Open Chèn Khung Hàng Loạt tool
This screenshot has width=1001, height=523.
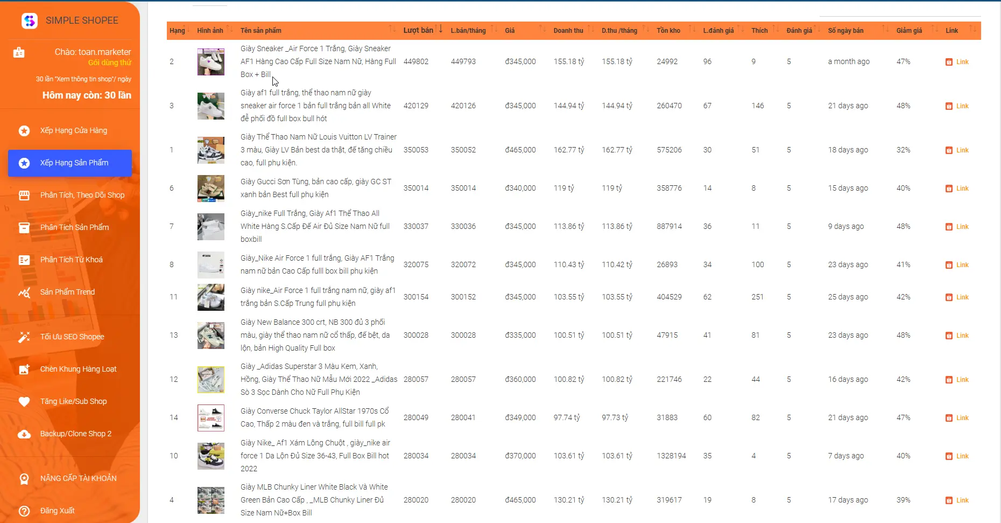(70, 369)
